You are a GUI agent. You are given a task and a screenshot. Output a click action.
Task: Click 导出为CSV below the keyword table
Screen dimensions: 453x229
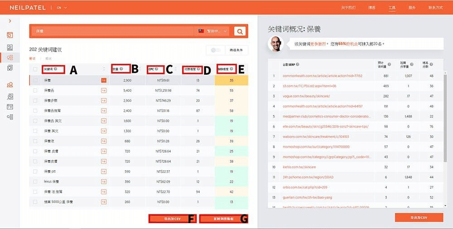point(173,219)
